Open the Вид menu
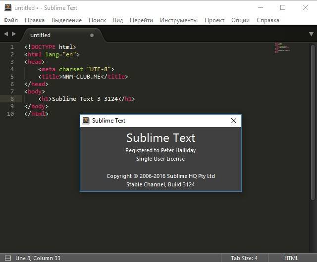The height and width of the screenshot is (262, 317). (118, 20)
